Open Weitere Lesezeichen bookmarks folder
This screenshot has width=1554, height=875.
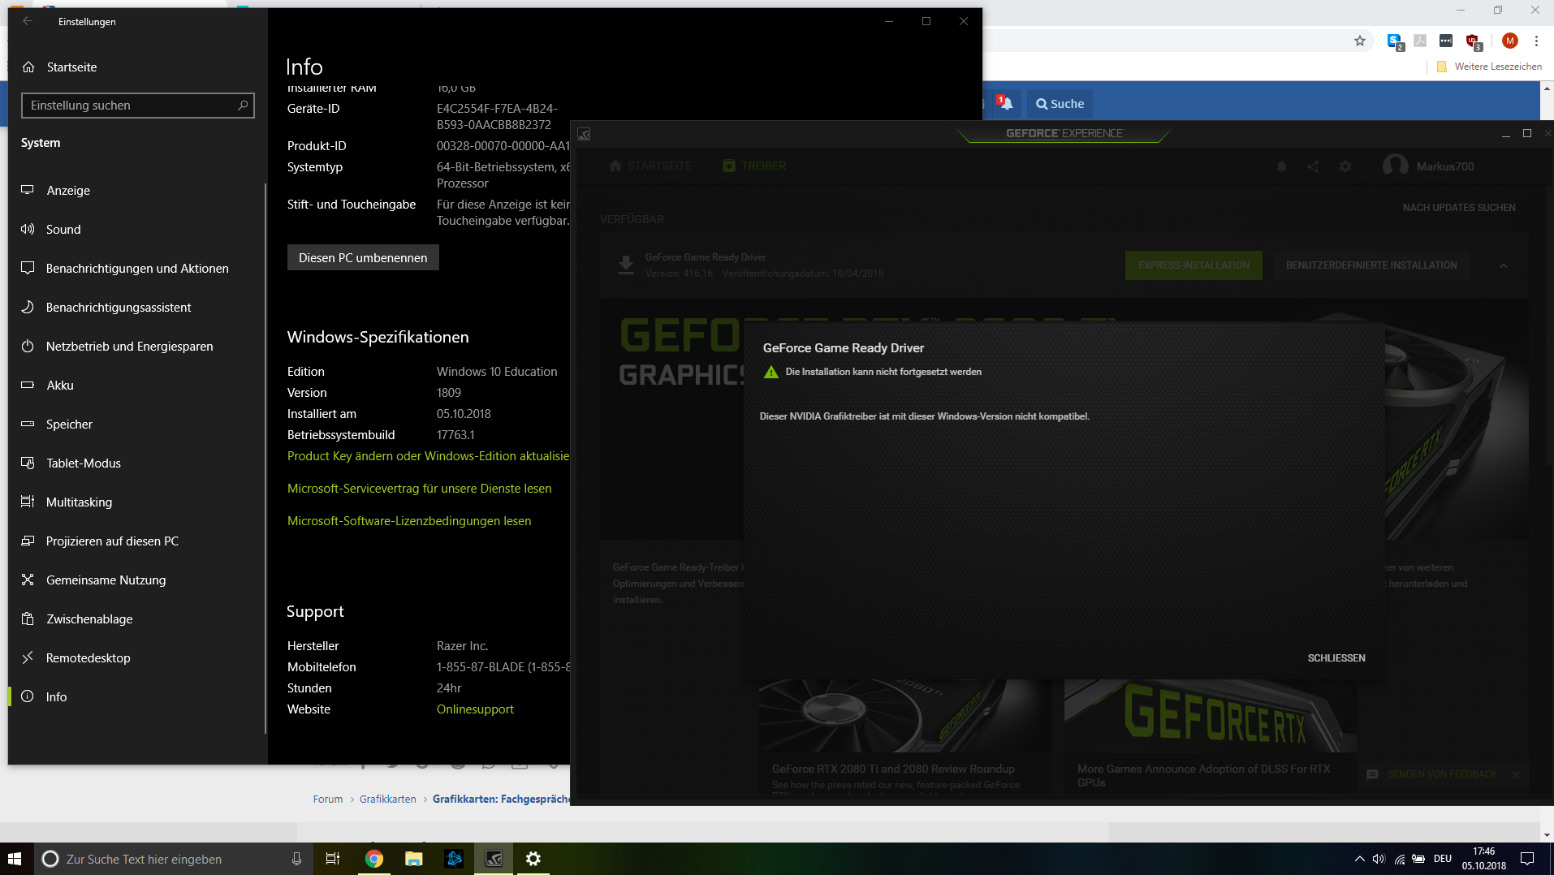pyautogui.click(x=1489, y=67)
